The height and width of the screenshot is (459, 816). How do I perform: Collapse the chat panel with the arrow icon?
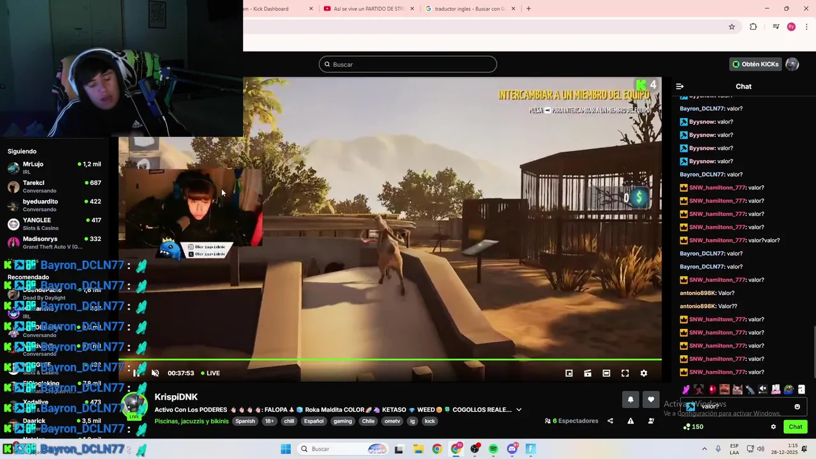[x=680, y=86]
